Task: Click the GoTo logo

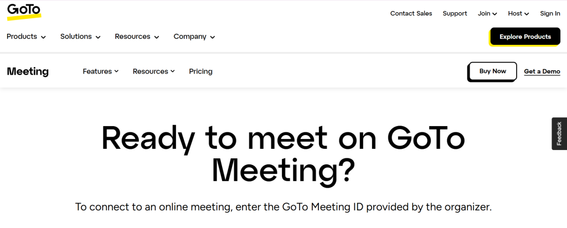Action: click(23, 11)
